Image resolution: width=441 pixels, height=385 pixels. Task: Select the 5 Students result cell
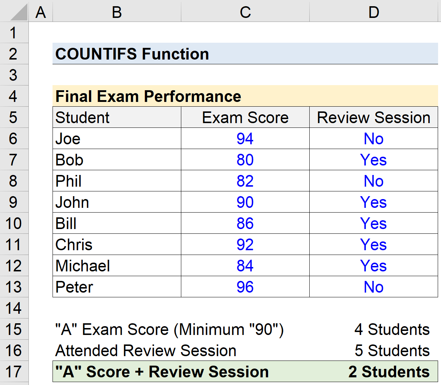(x=374, y=350)
